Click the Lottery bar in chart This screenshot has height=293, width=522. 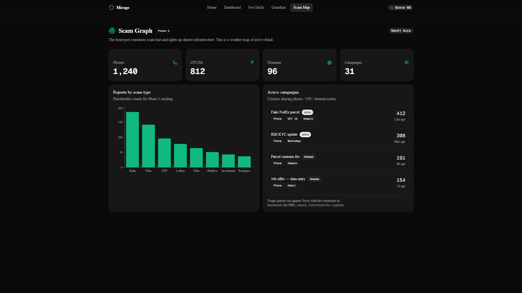click(x=181, y=155)
